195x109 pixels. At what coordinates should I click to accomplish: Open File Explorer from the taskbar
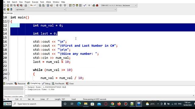pyautogui.click(x=86, y=104)
